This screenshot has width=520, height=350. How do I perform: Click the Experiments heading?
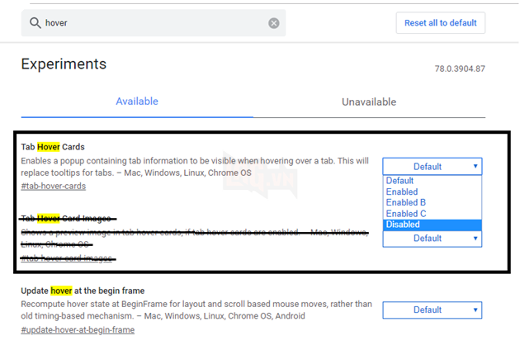tap(64, 64)
